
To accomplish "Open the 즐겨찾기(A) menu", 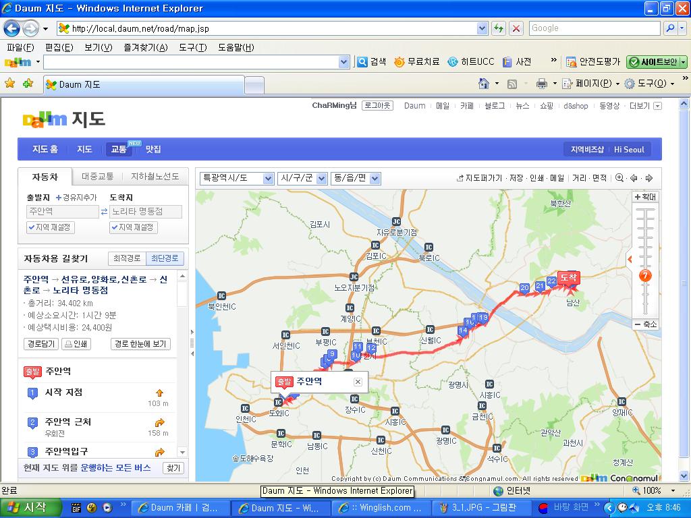I will pos(146,47).
